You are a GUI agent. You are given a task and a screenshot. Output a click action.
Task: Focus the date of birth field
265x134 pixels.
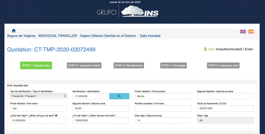[226, 108]
